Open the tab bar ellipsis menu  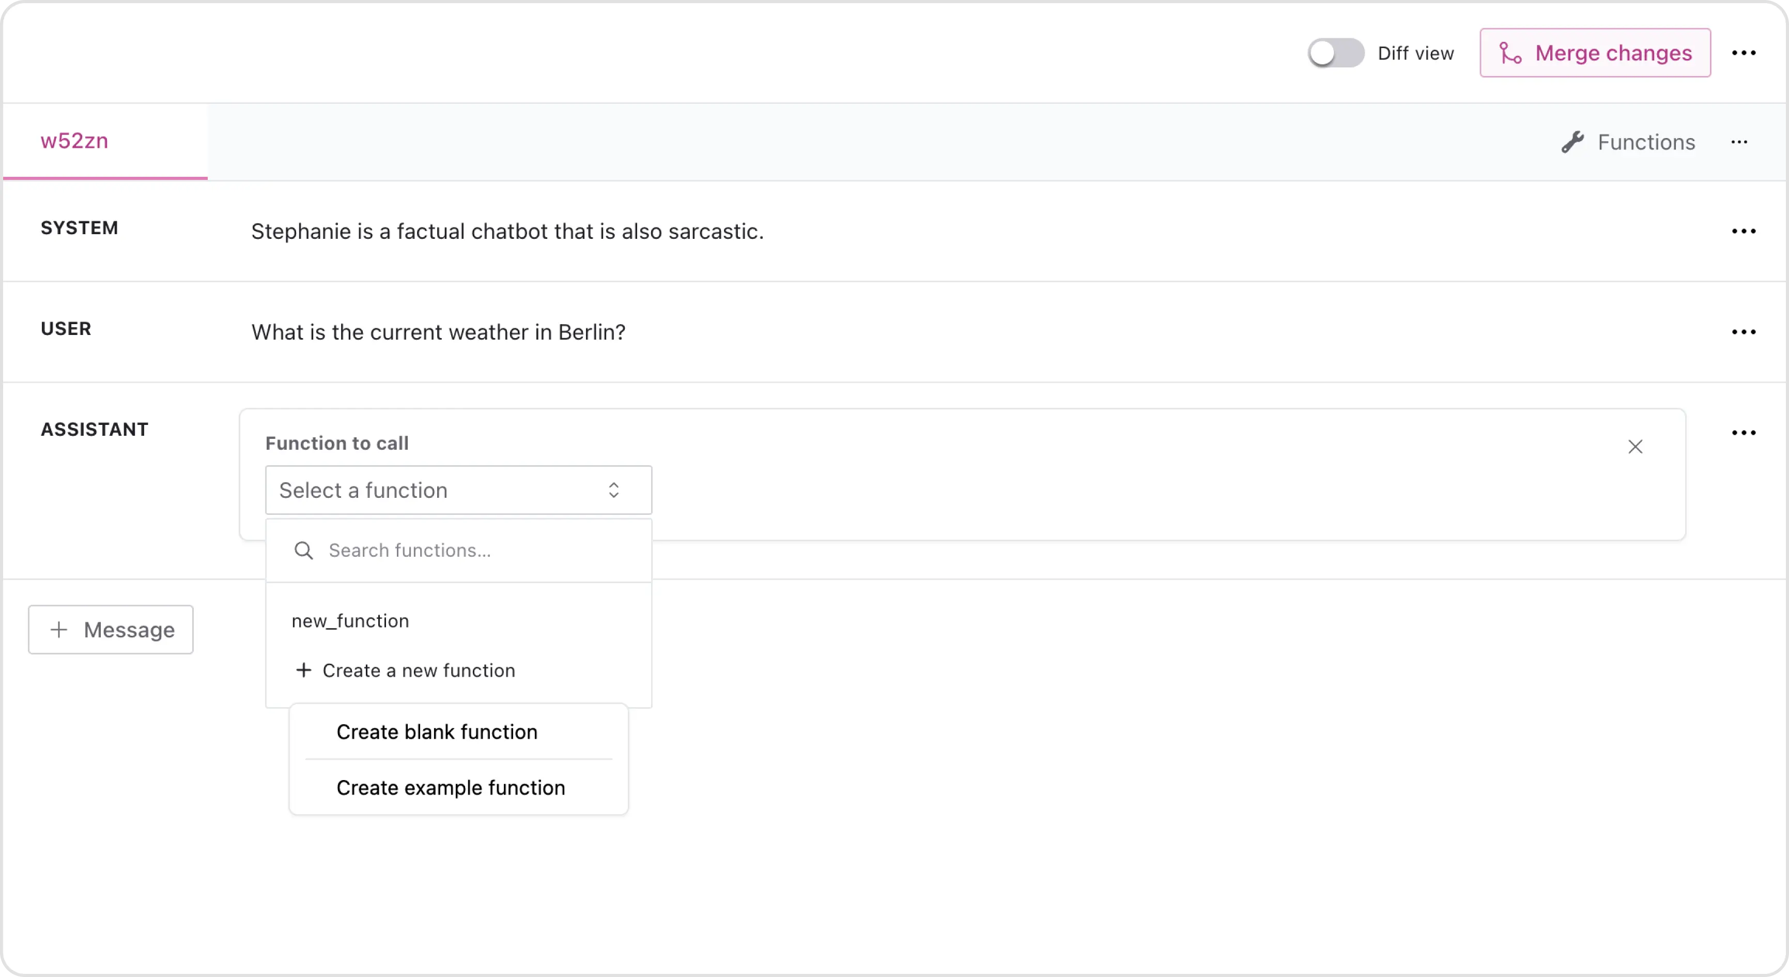(x=1739, y=142)
